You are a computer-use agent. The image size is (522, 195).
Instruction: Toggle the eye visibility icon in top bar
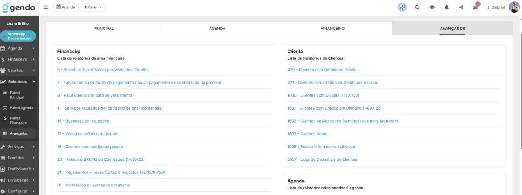[432, 7]
